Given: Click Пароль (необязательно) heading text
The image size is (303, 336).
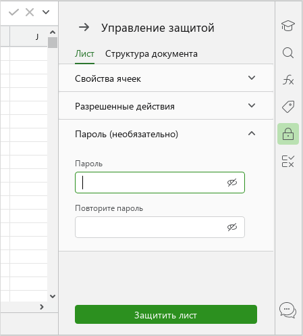Looking at the screenshot, I should click(126, 134).
